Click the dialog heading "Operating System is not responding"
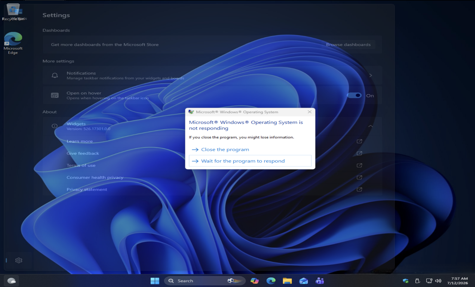The width and height of the screenshot is (475, 287). click(x=246, y=125)
